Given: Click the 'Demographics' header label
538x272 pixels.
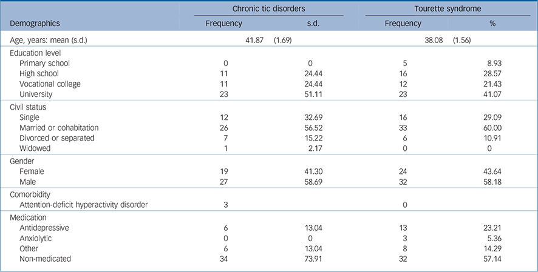Looking at the screenshot, I should pos(35,24).
